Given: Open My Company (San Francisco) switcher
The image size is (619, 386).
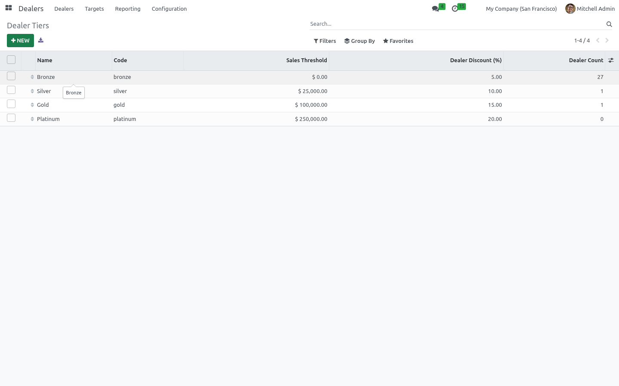Looking at the screenshot, I should (x=521, y=9).
